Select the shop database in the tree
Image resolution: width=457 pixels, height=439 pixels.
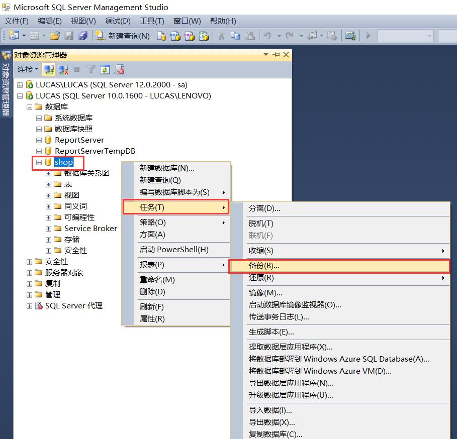point(64,162)
